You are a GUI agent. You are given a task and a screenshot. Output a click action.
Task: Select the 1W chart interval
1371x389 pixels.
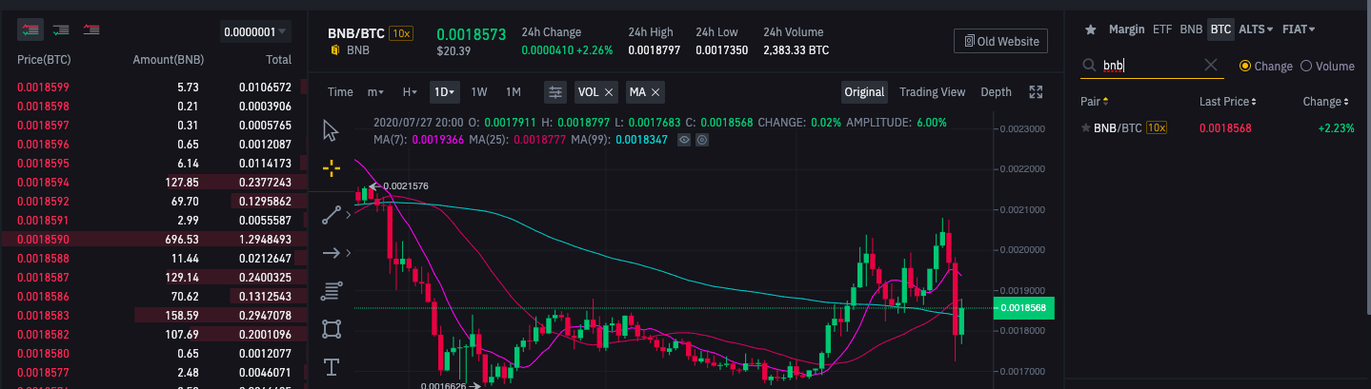tap(479, 92)
